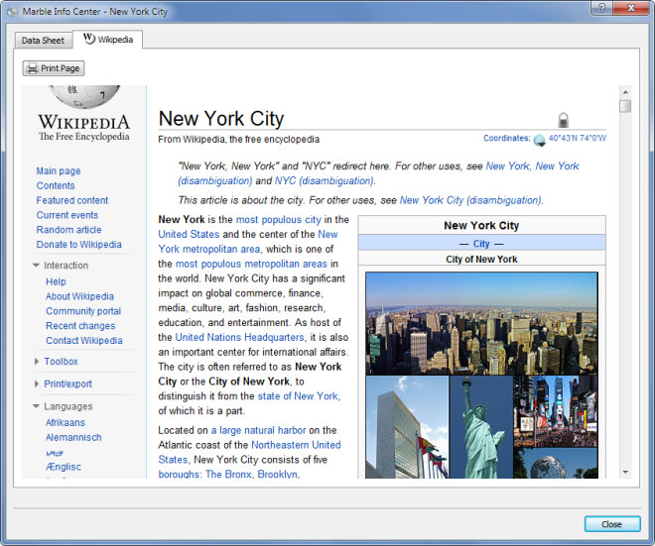Follow the most populous city link
The height and width of the screenshot is (546, 655).
click(x=279, y=220)
